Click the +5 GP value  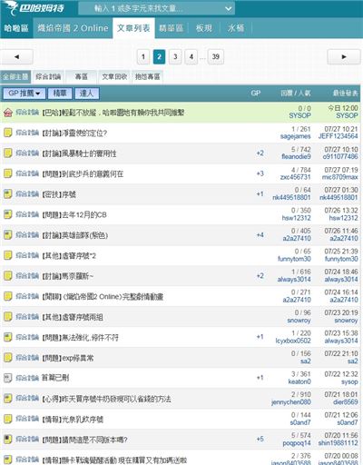pos(260,439)
